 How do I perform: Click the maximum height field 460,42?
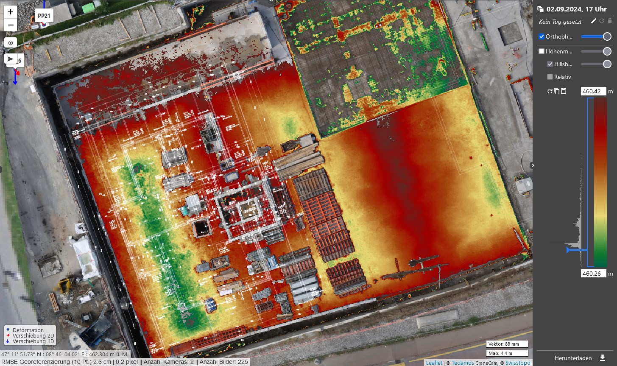593,91
